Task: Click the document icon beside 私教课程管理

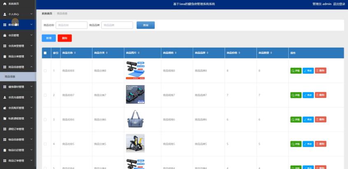Action: click(5, 118)
